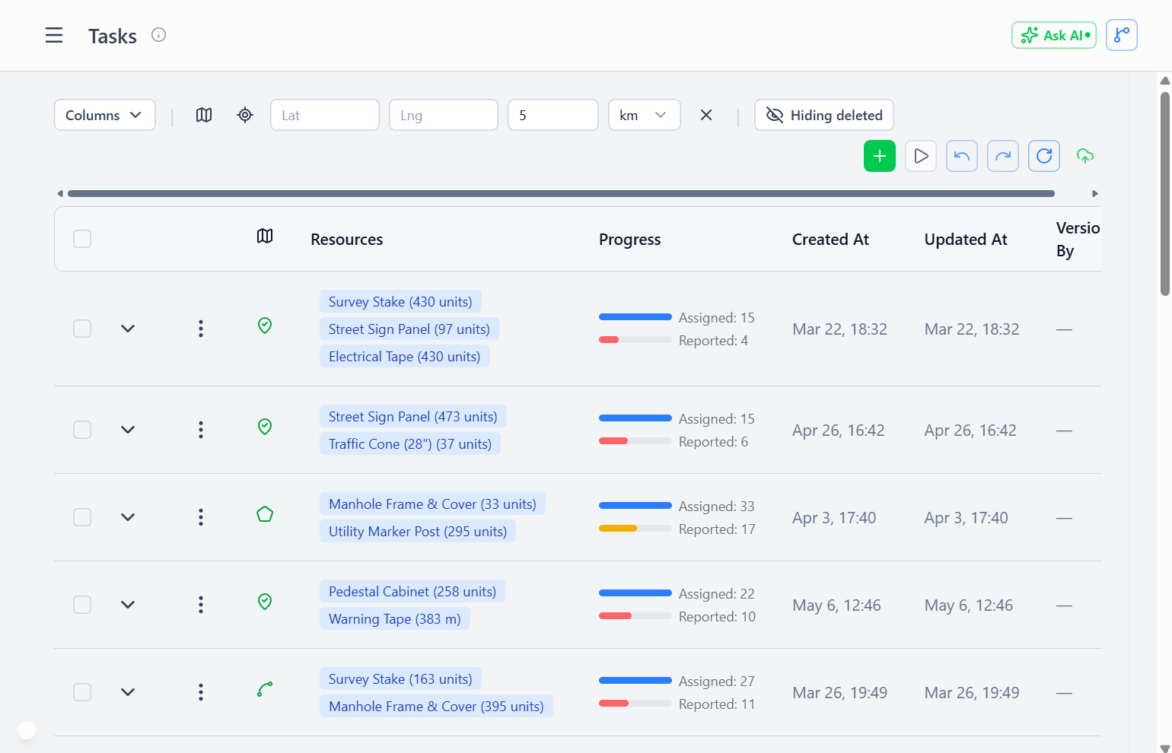Focus the Lng input field
Viewport: 1172px width, 753px height.
(x=444, y=115)
